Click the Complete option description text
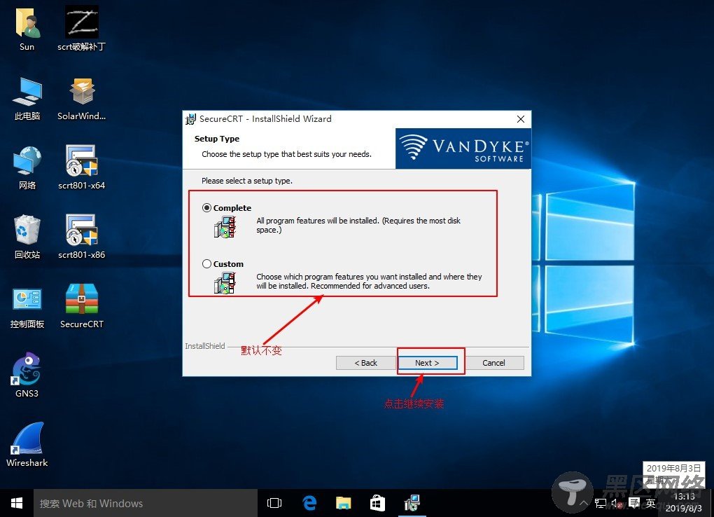The image size is (714, 517). pos(358,225)
